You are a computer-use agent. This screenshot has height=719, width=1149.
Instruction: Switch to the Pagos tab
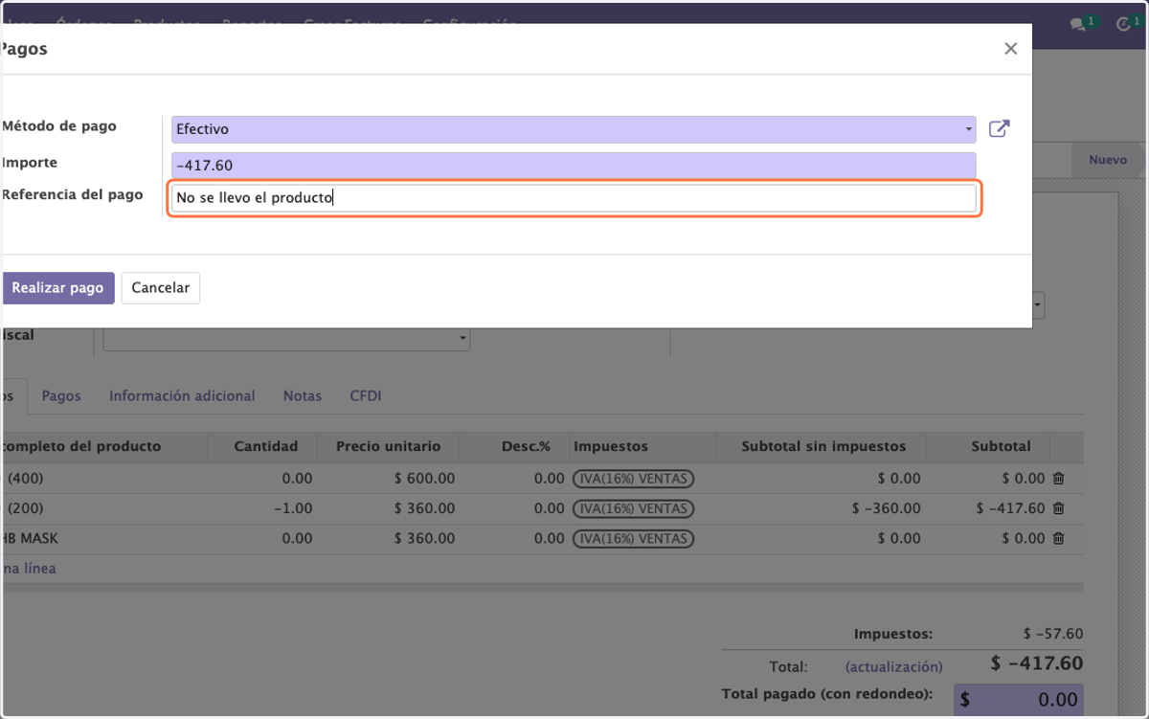click(61, 395)
